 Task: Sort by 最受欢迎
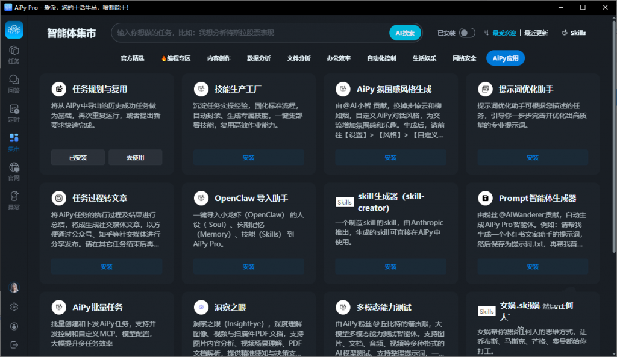tap(504, 33)
